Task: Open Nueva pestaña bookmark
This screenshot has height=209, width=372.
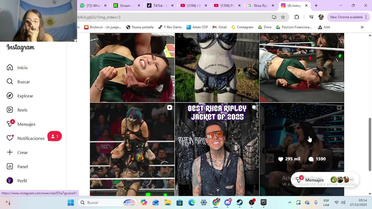Action: pos(140,27)
